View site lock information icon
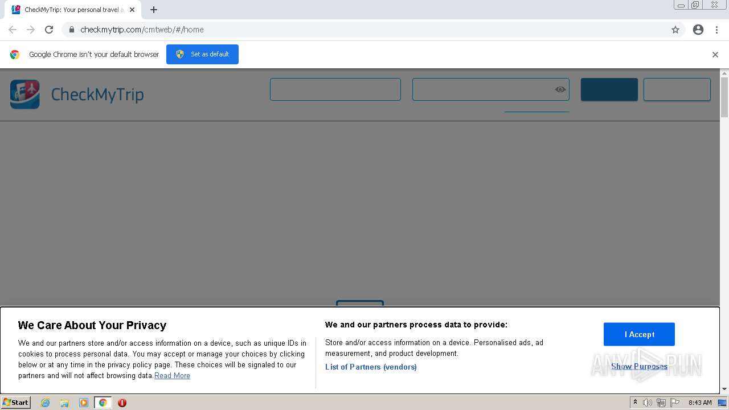 click(x=71, y=30)
